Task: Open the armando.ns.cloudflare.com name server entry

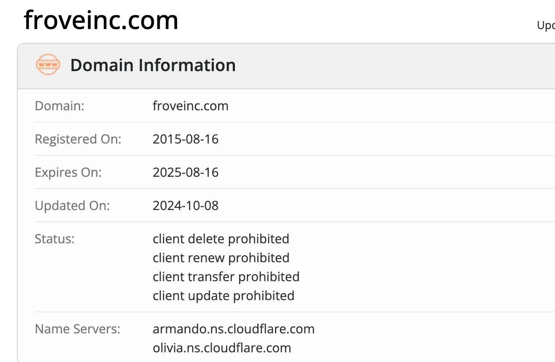Action: [x=233, y=329]
